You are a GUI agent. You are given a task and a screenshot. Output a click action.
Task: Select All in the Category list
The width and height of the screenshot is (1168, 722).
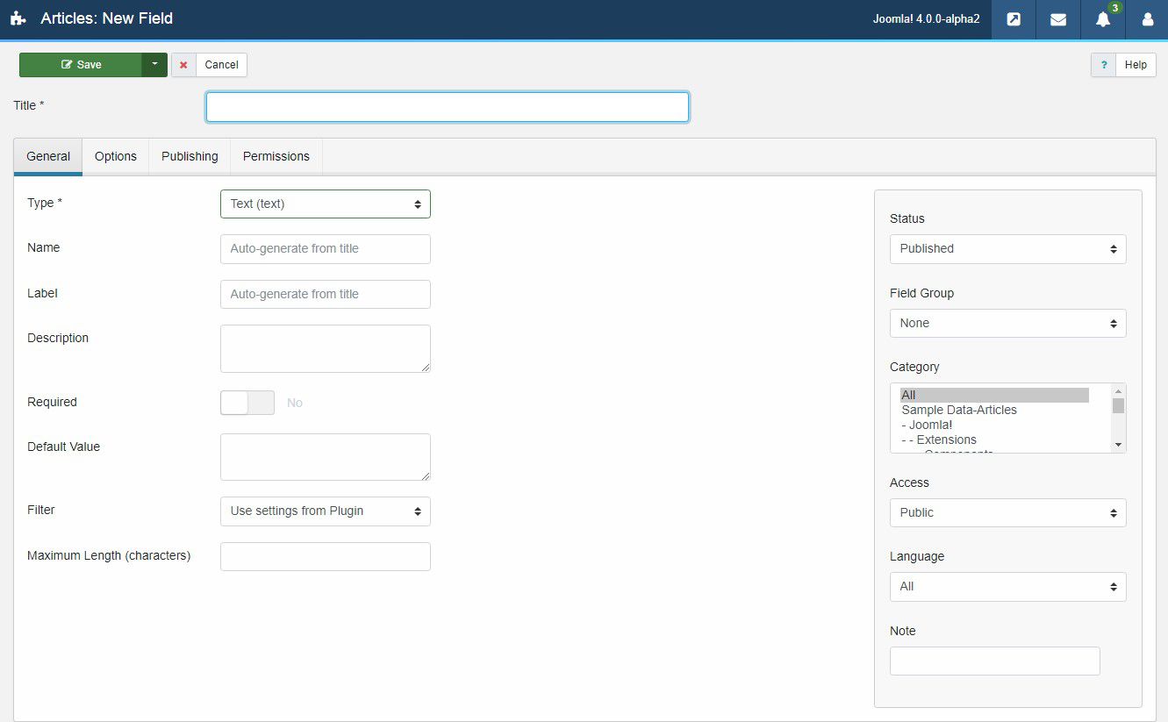(994, 395)
